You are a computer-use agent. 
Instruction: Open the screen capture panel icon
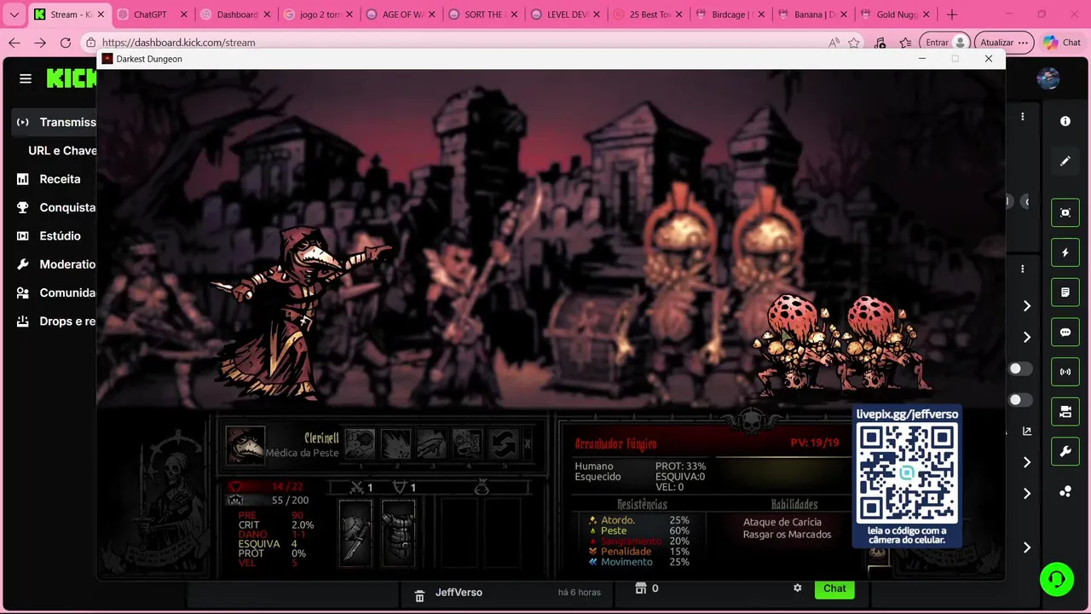point(1065,212)
